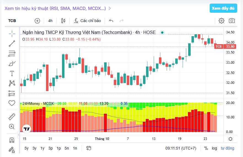Click the green market status dot
This screenshot has width=243, height=157.
point(162,33)
